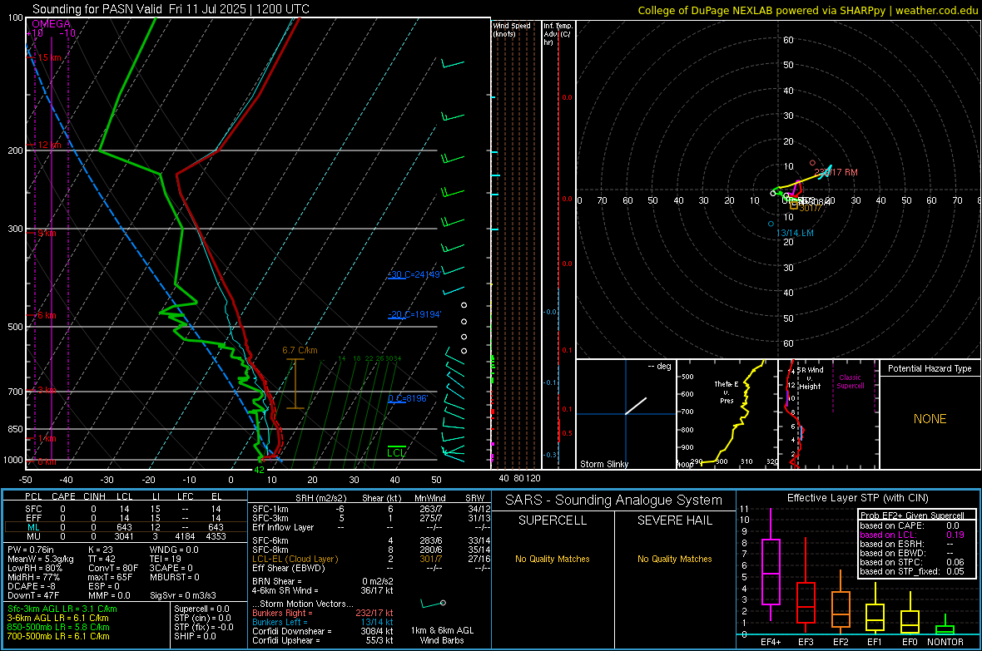This screenshot has height=651, width=982.
Task: Select the EFF parcel row
Action: tap(125, 518)
